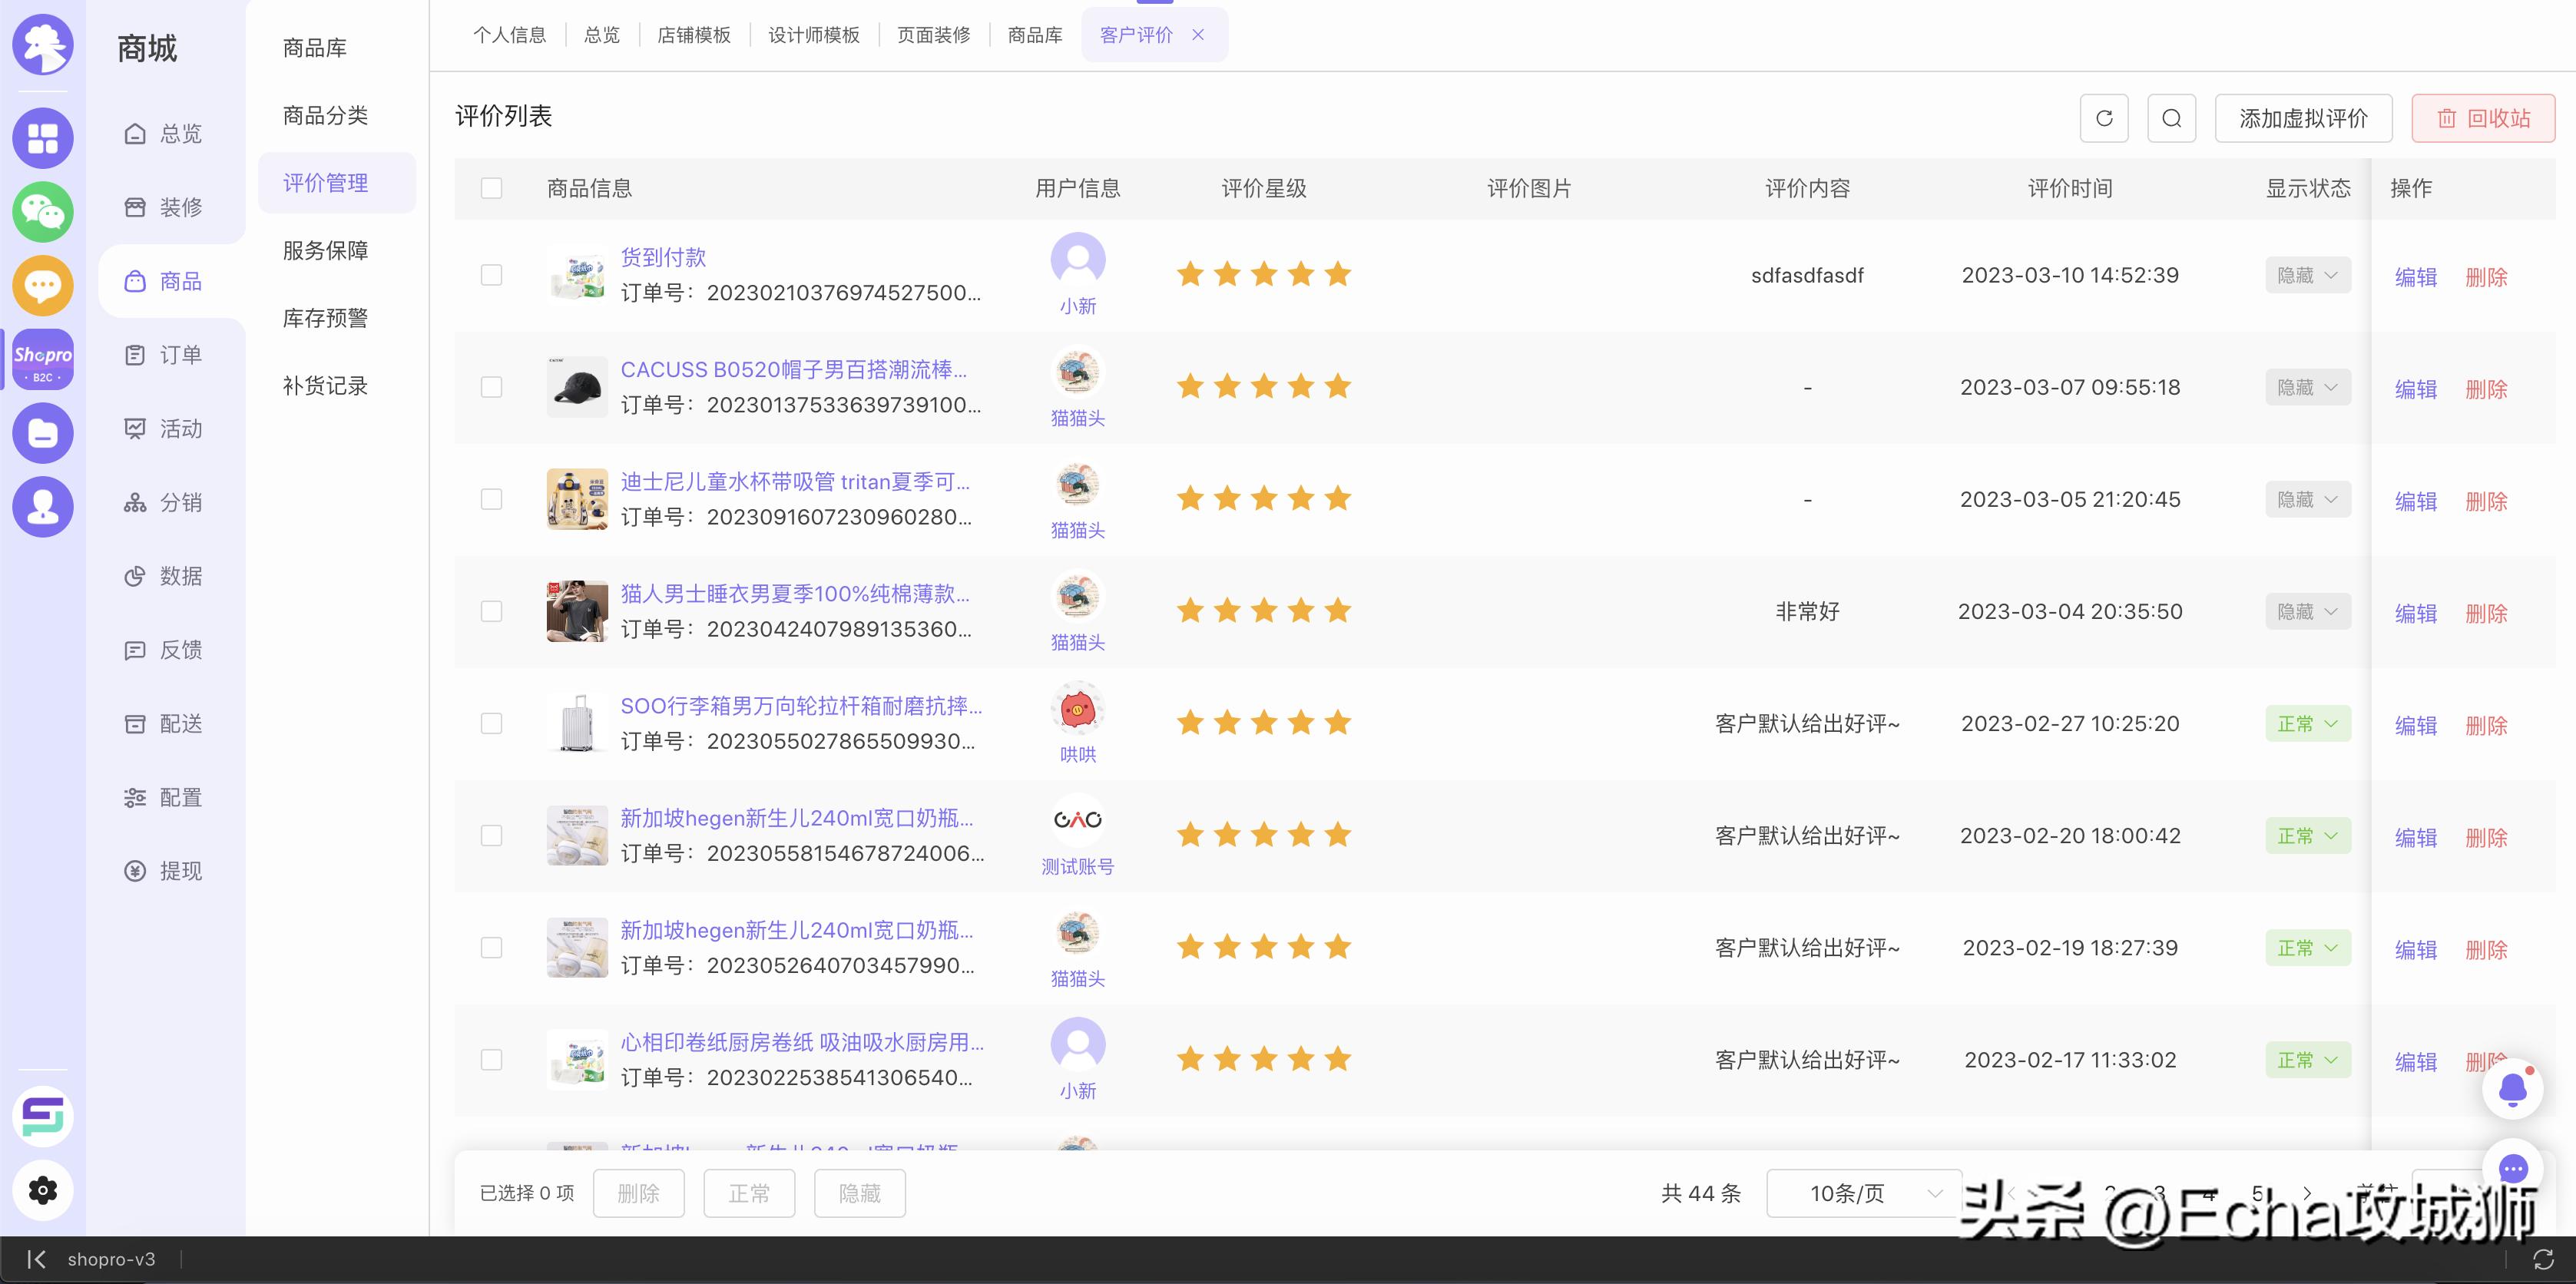Click the Shopro B2C logo icon
Viewport: 2576px width, 1284px height.
click(x=42, y=358)
